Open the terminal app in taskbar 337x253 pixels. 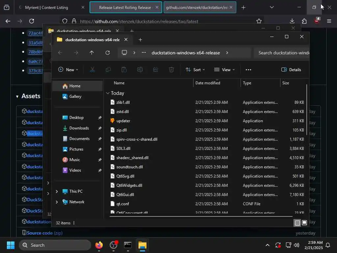(128, 245)
